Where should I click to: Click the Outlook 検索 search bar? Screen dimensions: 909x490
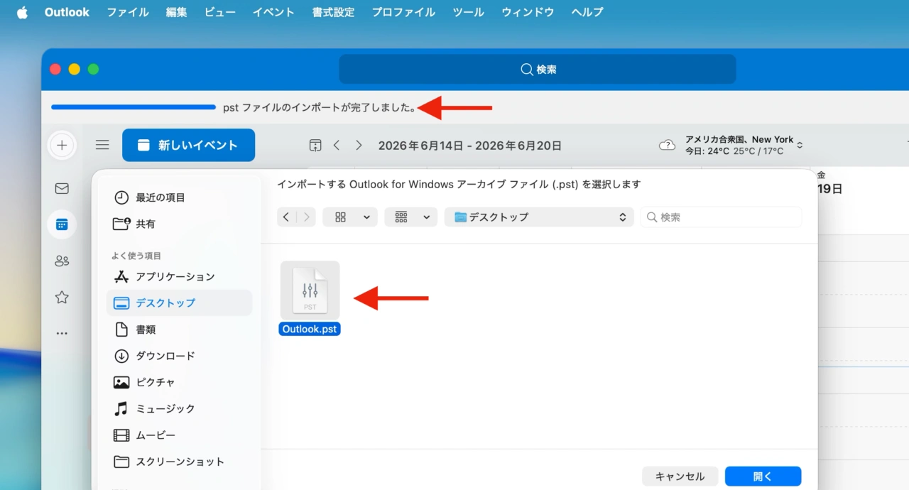[x=538, y=69]
